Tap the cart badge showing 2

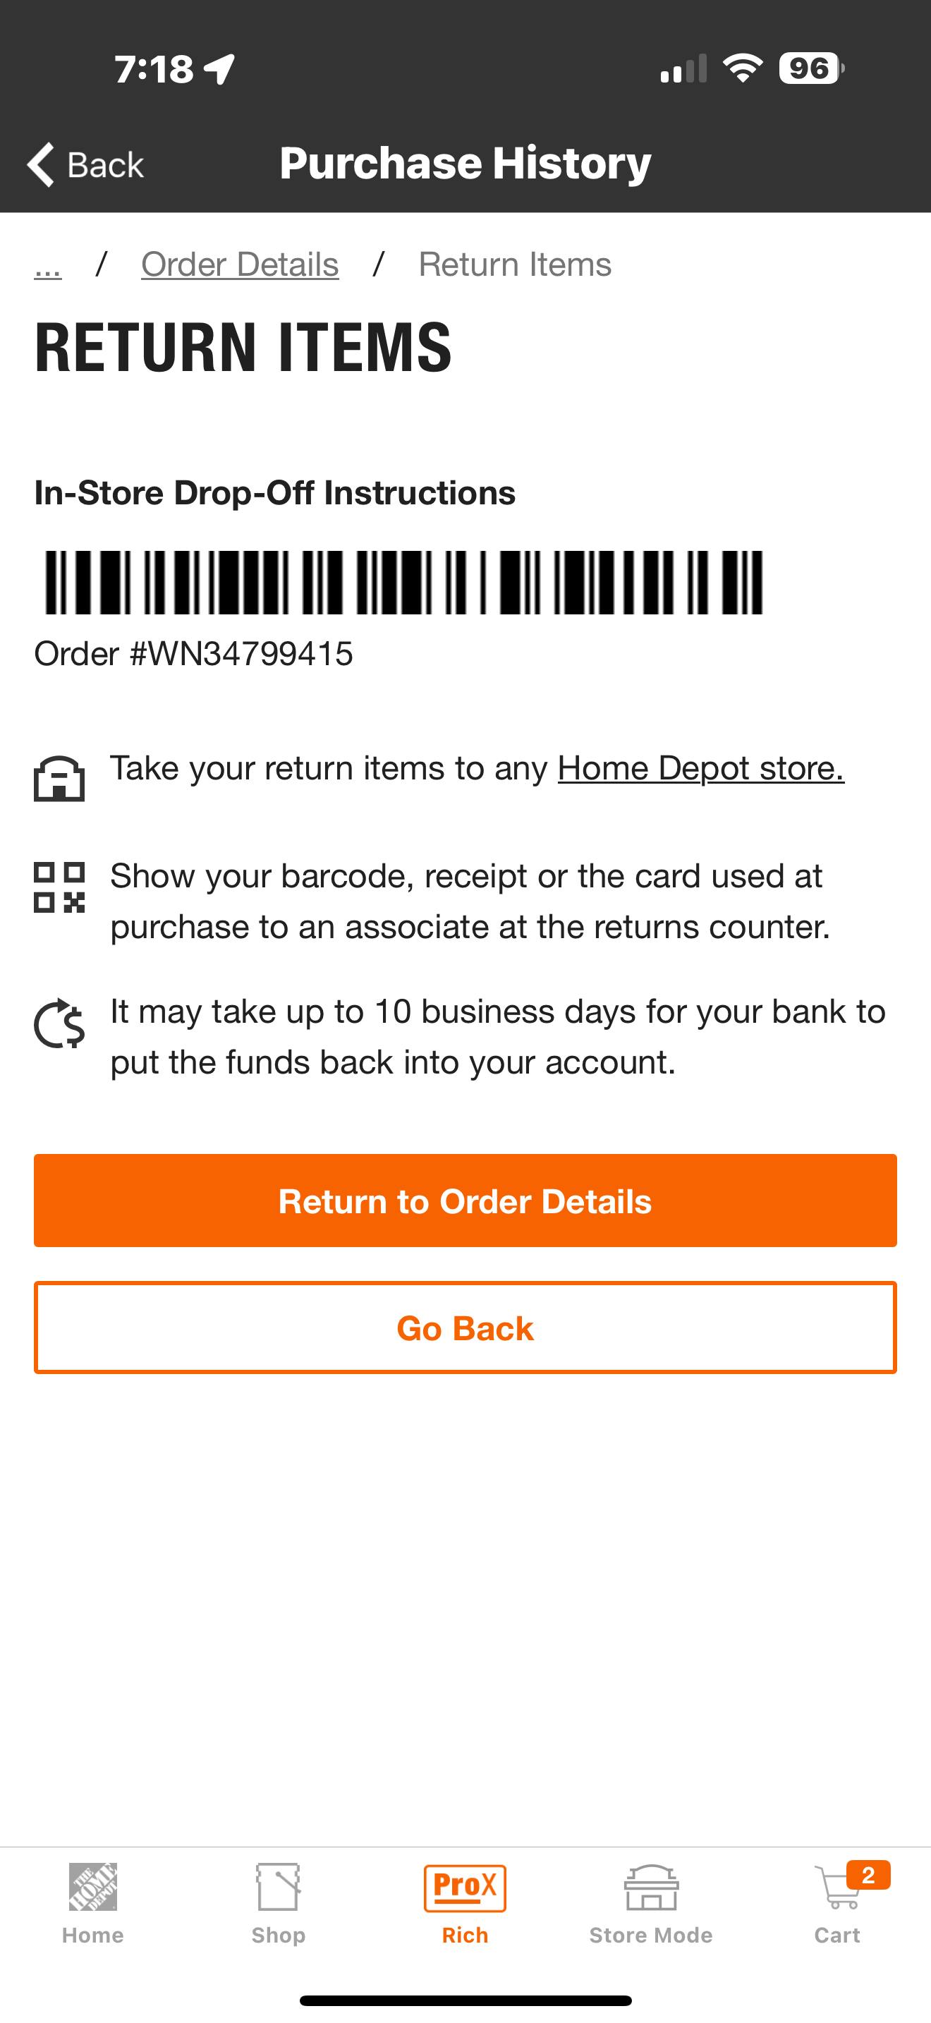[x=868, y=1876]
